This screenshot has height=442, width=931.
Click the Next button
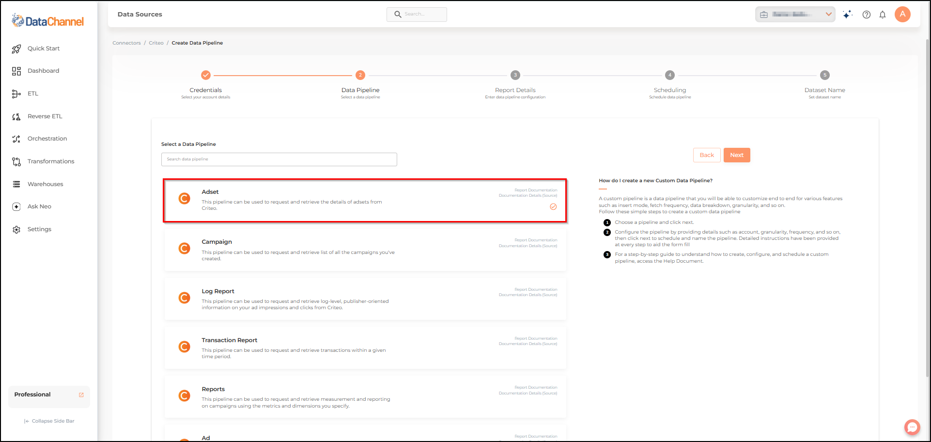(x=737, y=155)
